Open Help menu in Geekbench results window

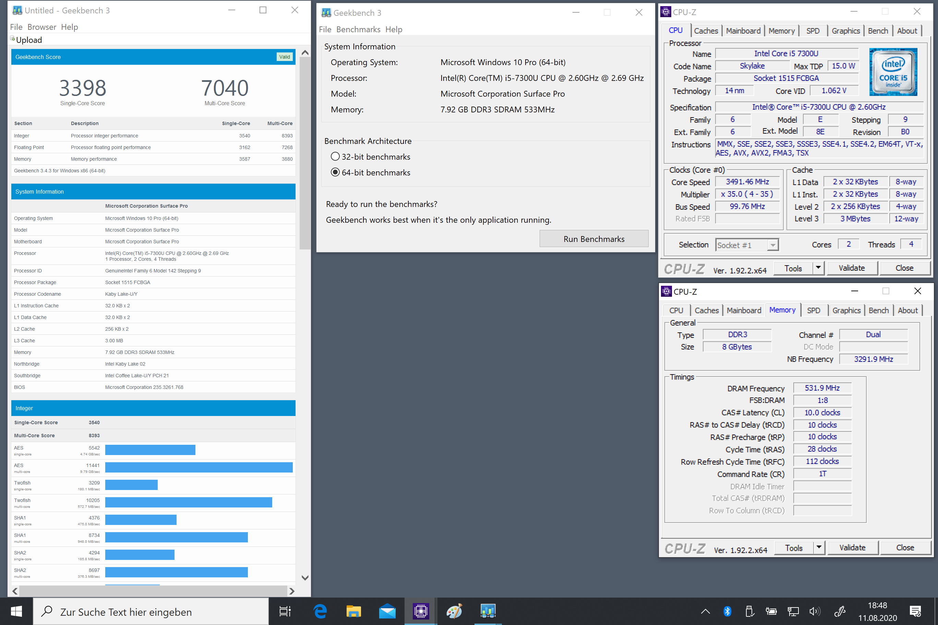click(69, 27)
